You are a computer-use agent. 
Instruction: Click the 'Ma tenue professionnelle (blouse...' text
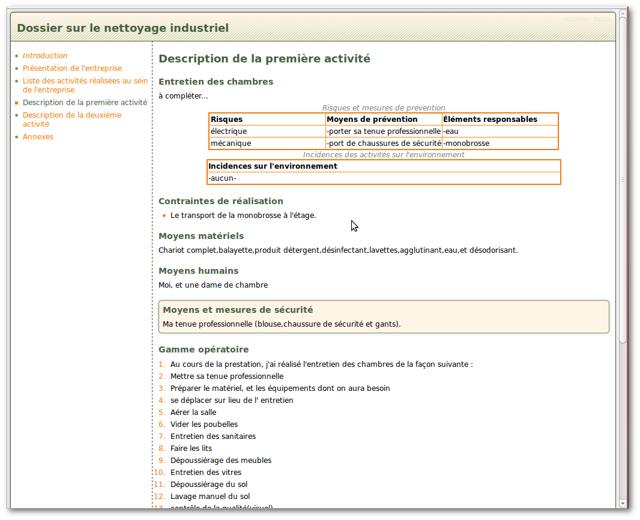(282, 324)
